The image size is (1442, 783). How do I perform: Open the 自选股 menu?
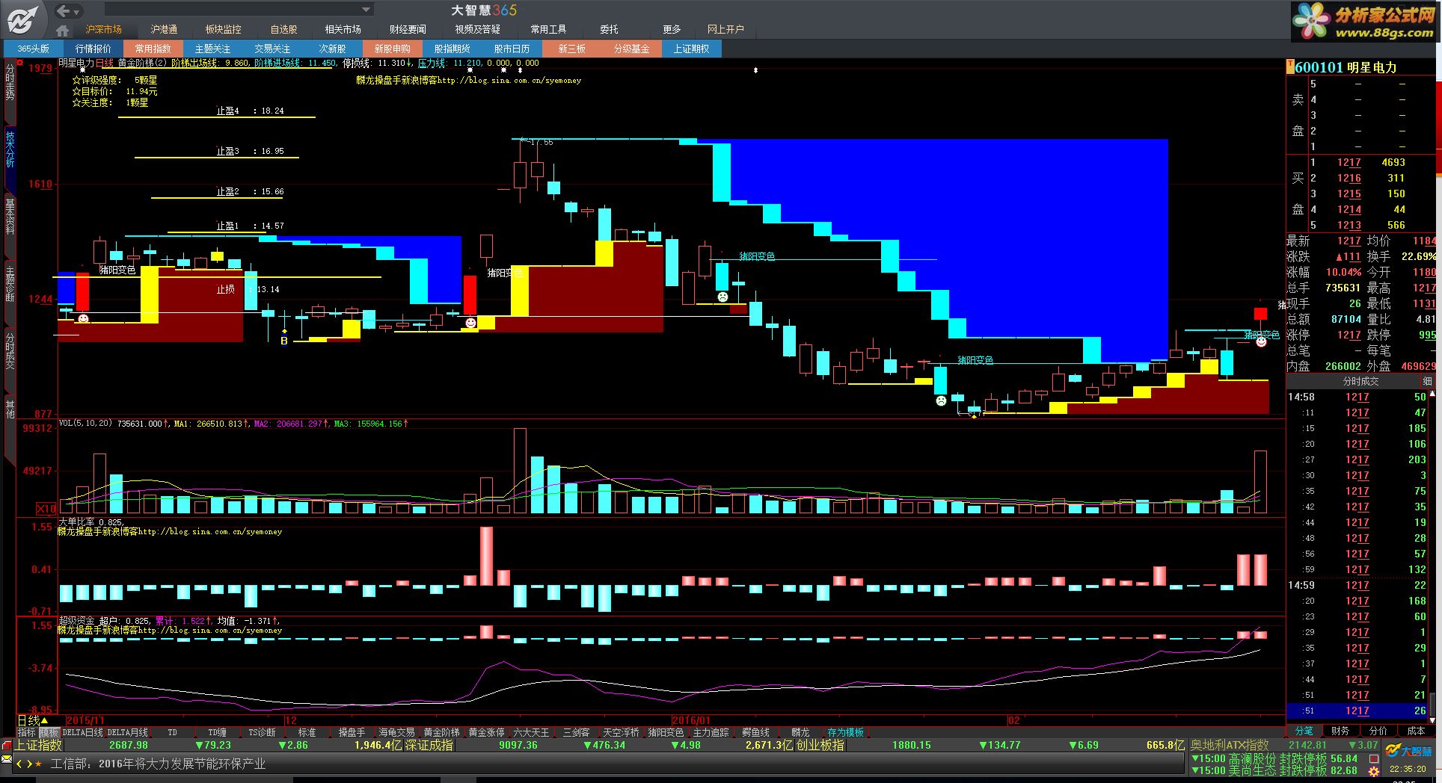coord(284,29)
